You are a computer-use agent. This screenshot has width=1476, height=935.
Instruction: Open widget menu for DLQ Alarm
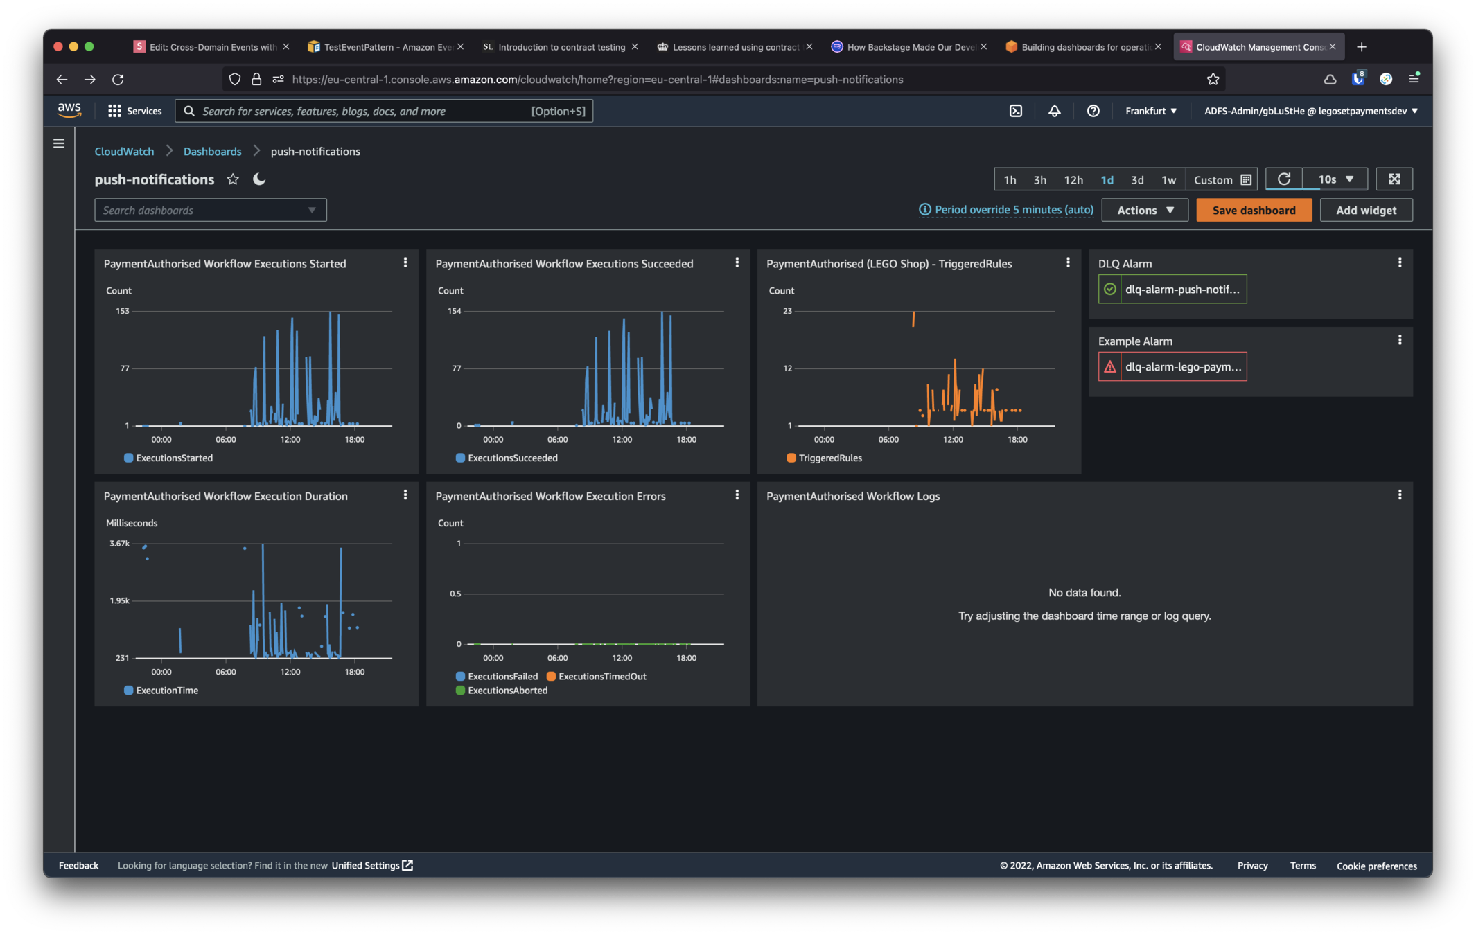click(x=1399, y=262)
